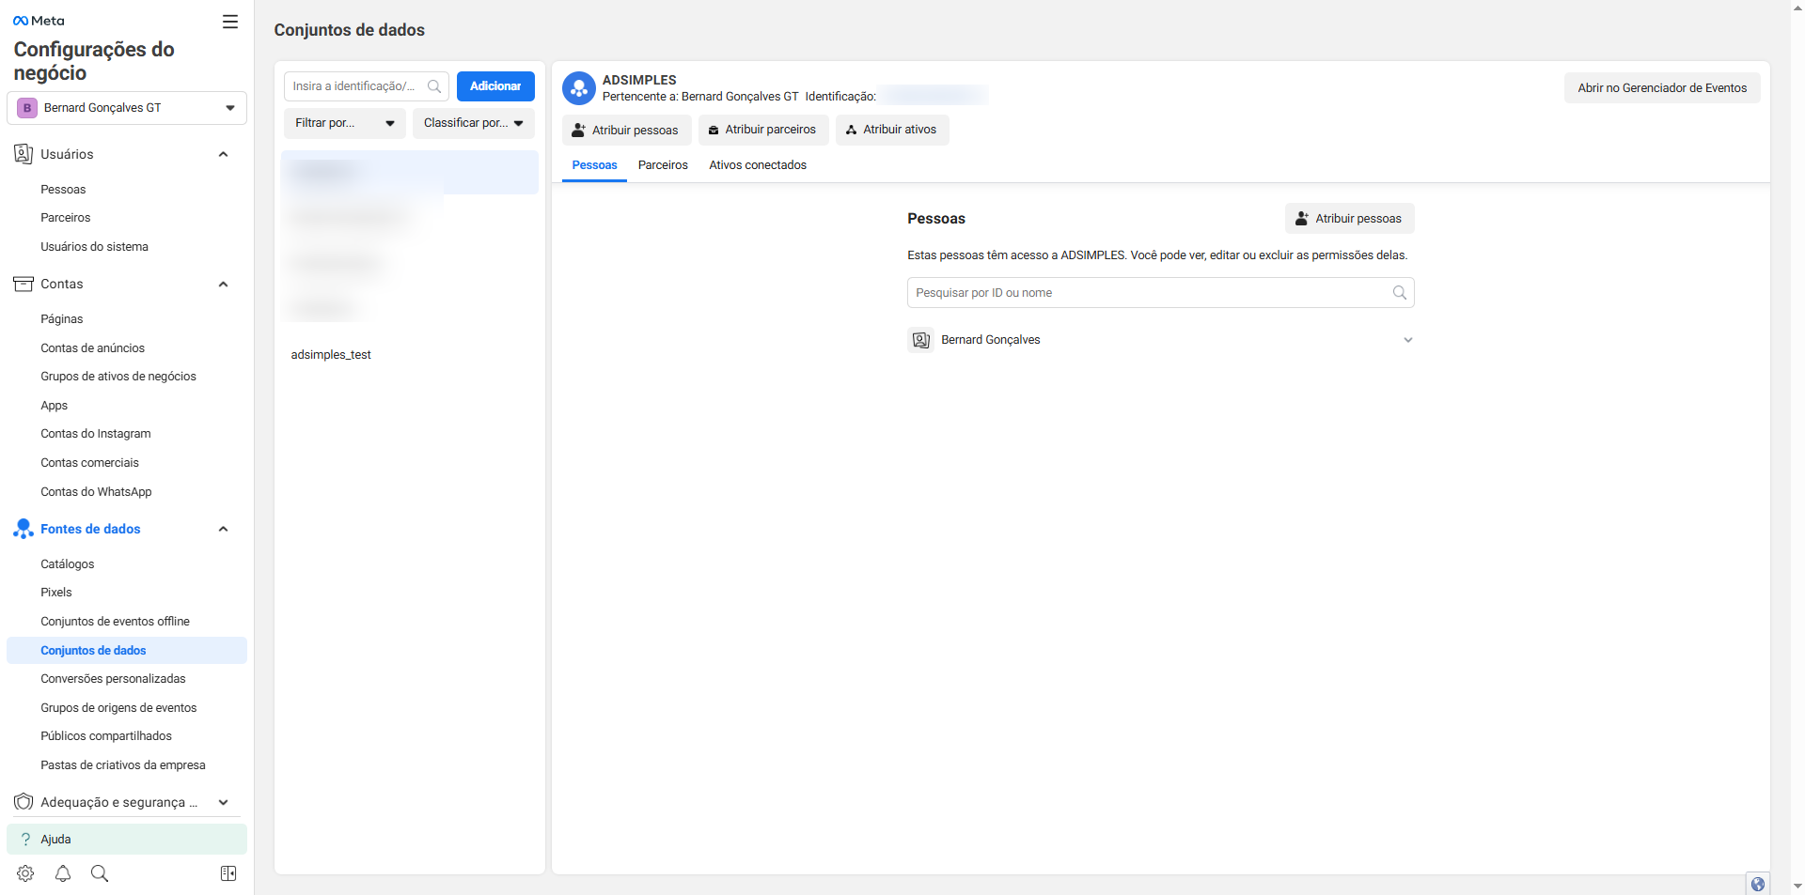This screenshot has height=895, width=1805.
Task: Open settings gear at sidebar bottom
Action: pos(25,873)
